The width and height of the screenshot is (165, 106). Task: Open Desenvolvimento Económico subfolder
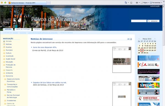(13, 80)
